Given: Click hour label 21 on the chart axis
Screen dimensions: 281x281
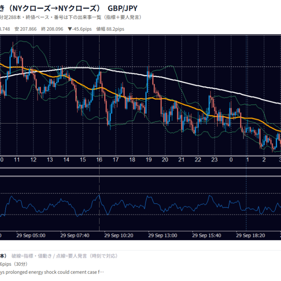Looking at the screenshot, I should [181, 160].
